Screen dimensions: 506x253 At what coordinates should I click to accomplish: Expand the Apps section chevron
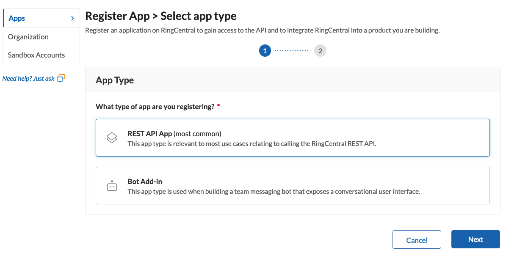[x=73, y=18]
